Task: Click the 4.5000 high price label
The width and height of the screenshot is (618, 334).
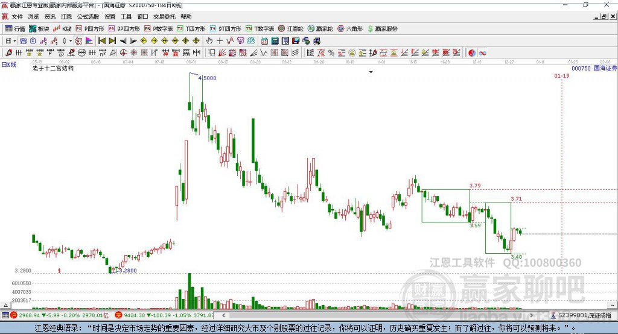Action: point(208,78)
